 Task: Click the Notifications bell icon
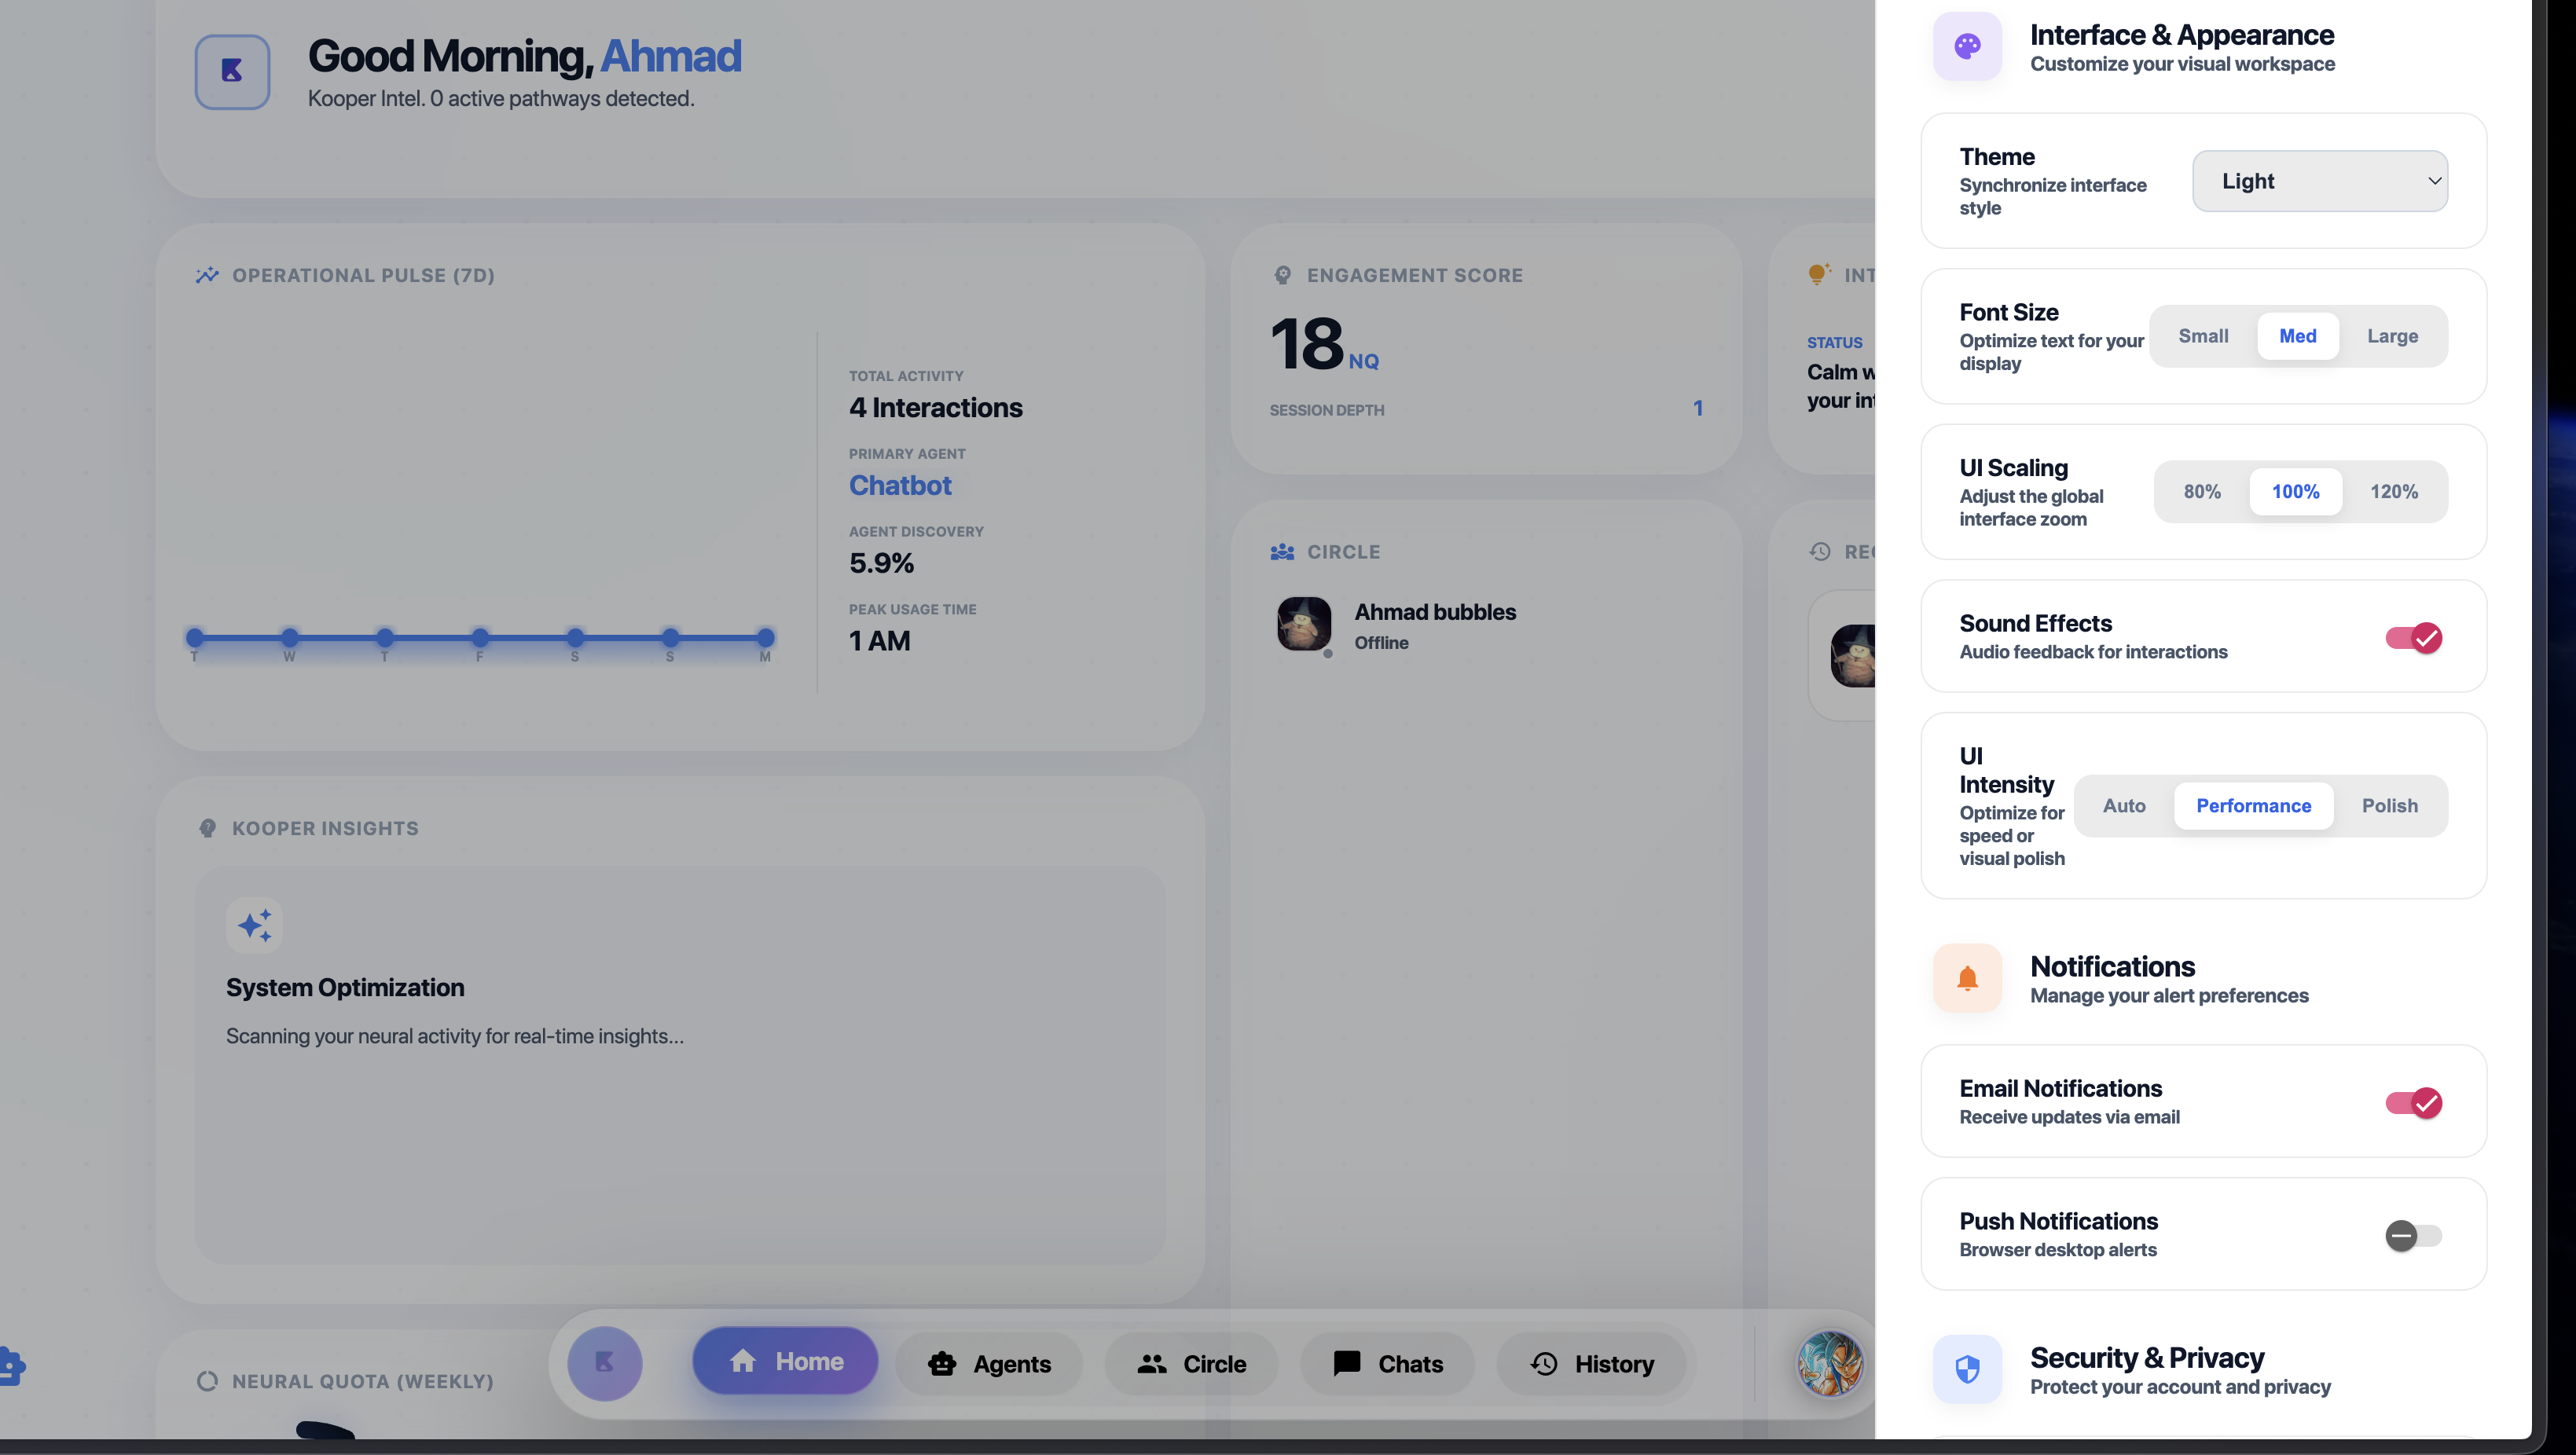tap(1967, 978)
